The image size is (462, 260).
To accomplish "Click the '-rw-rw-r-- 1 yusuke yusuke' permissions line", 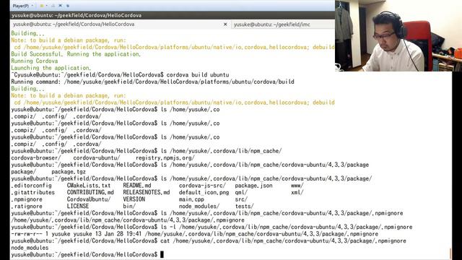I will point(194,234).
